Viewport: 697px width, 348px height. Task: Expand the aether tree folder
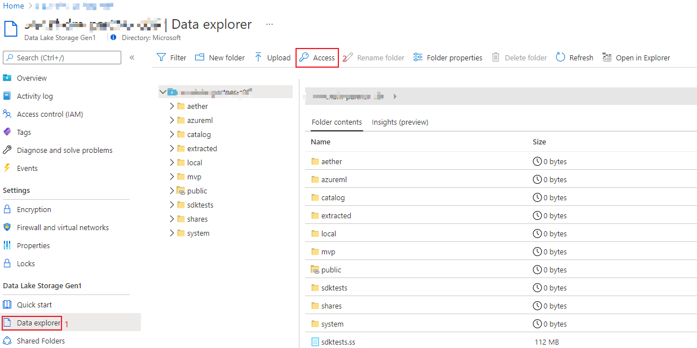click(172, 106)
